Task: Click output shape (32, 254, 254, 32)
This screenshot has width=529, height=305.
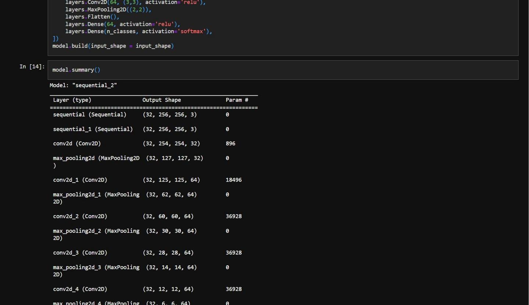Action: [x=171, y=144]
